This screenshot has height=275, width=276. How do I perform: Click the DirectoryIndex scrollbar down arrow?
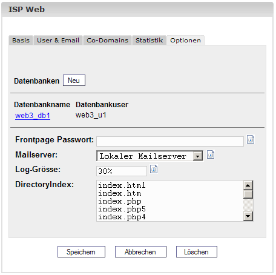tap(248, 216)
